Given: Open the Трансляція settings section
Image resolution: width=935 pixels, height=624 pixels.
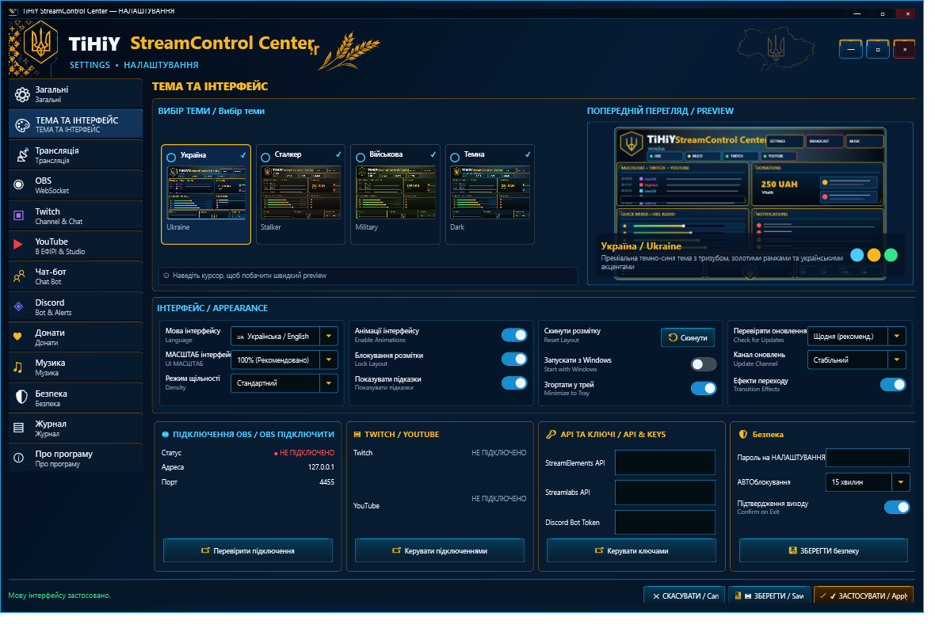Looking at the screenshot, I should pyautogui.click(x=76, y=157).
